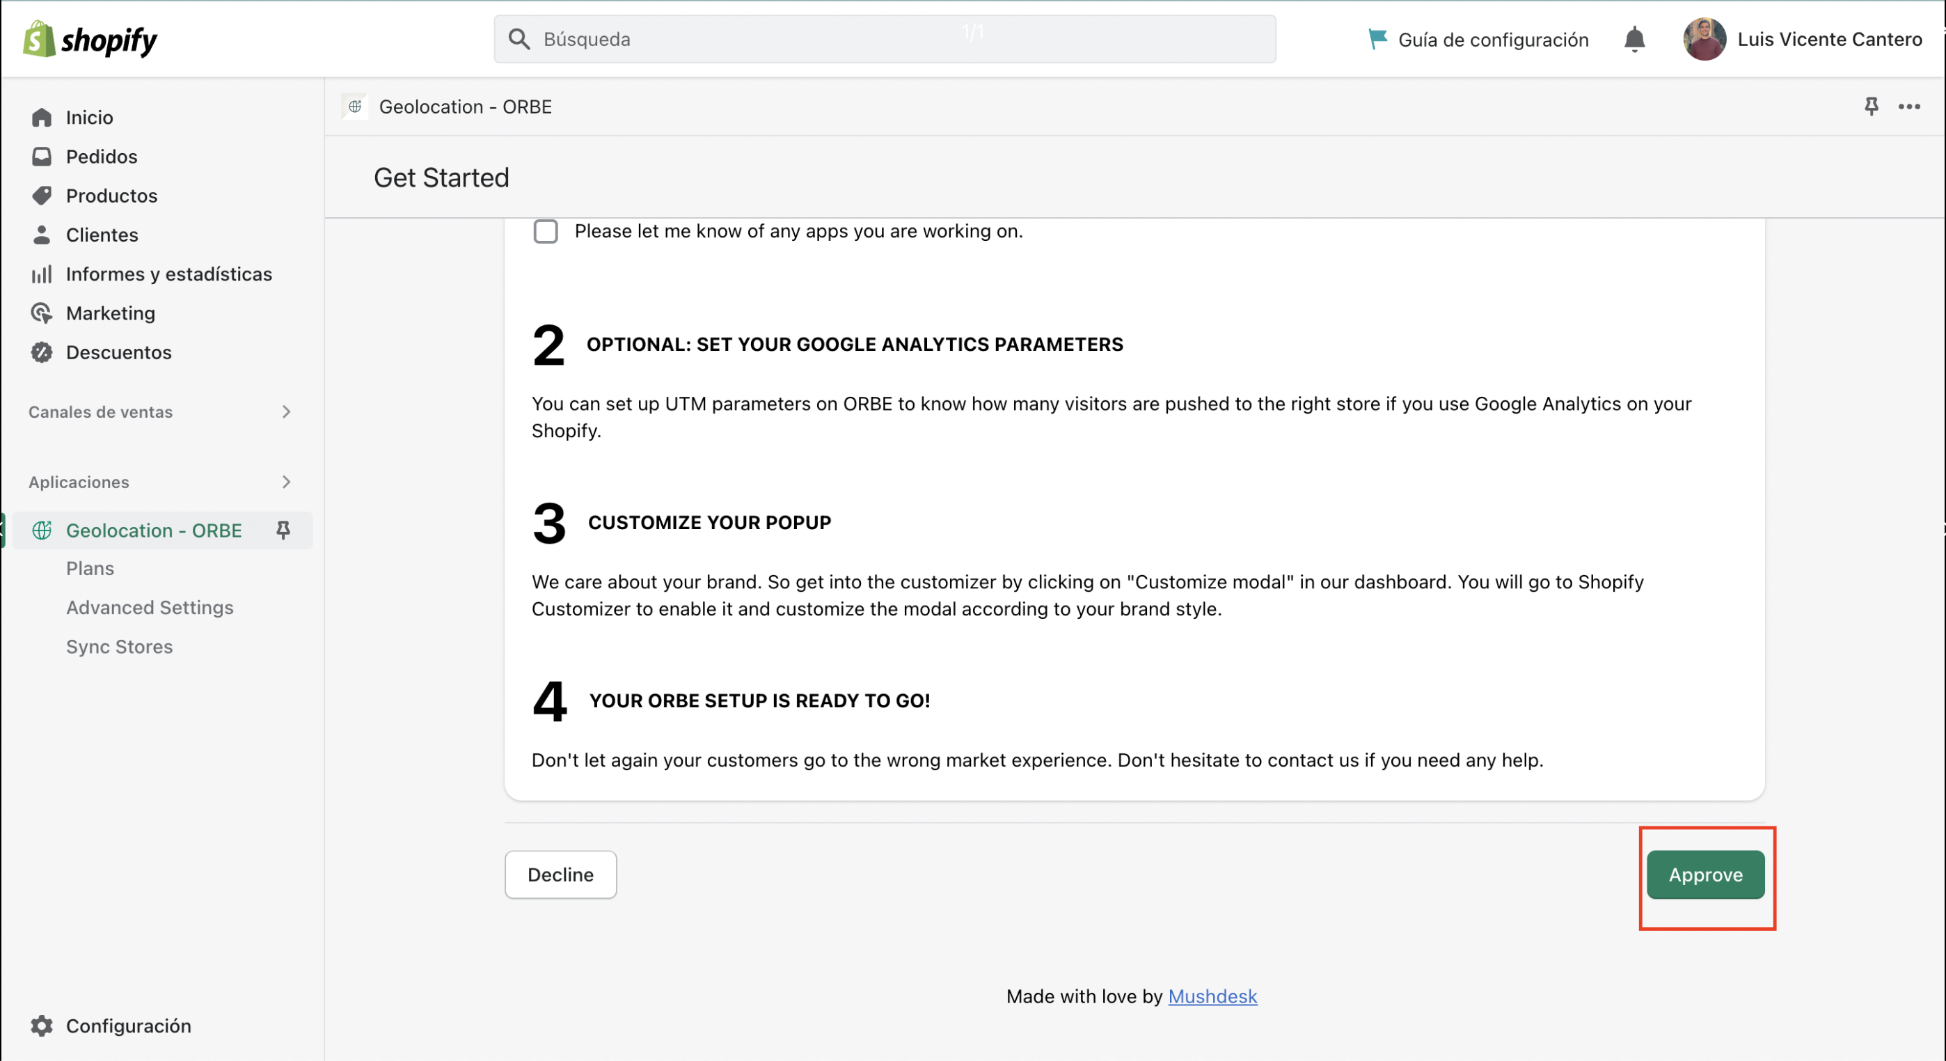The height and width of the screenshot is (1061, 1946).
Task: Open the Mushdesk link
Action: click(1212, 996)
